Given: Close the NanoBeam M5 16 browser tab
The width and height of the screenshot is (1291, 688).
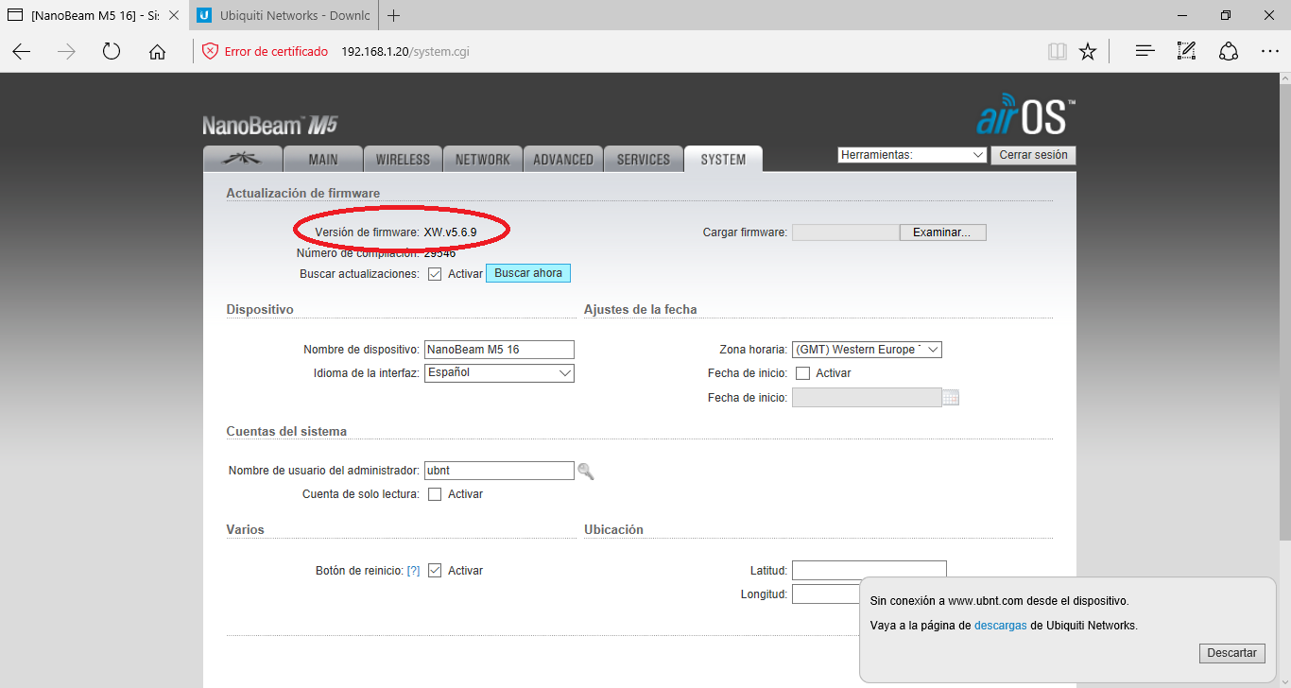Looking at the screenshot, I should [173, 16].
